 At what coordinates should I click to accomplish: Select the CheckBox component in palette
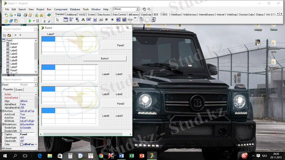point(107,20)
